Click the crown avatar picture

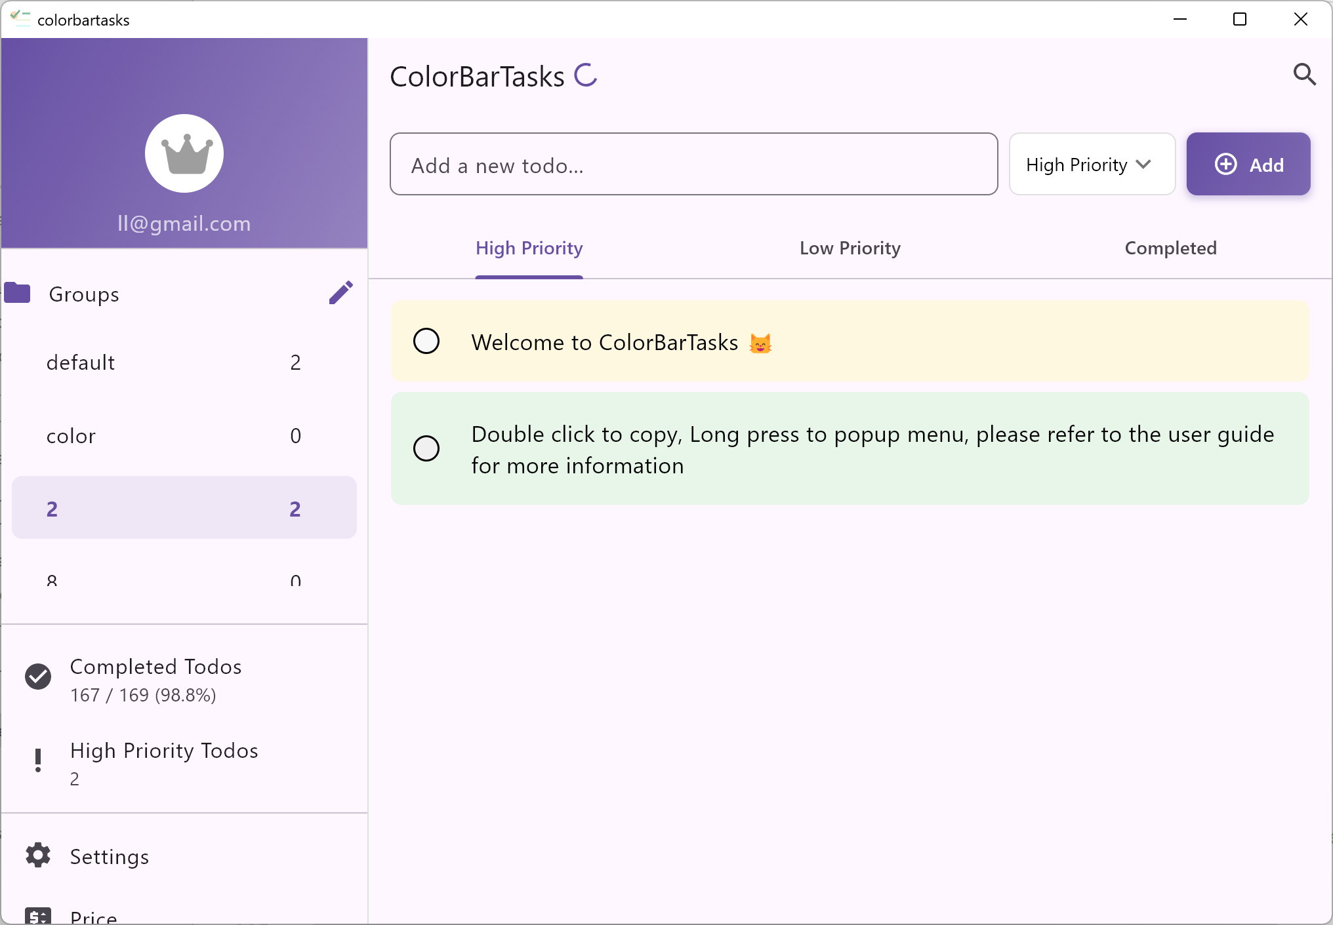[x=184, y=153]
